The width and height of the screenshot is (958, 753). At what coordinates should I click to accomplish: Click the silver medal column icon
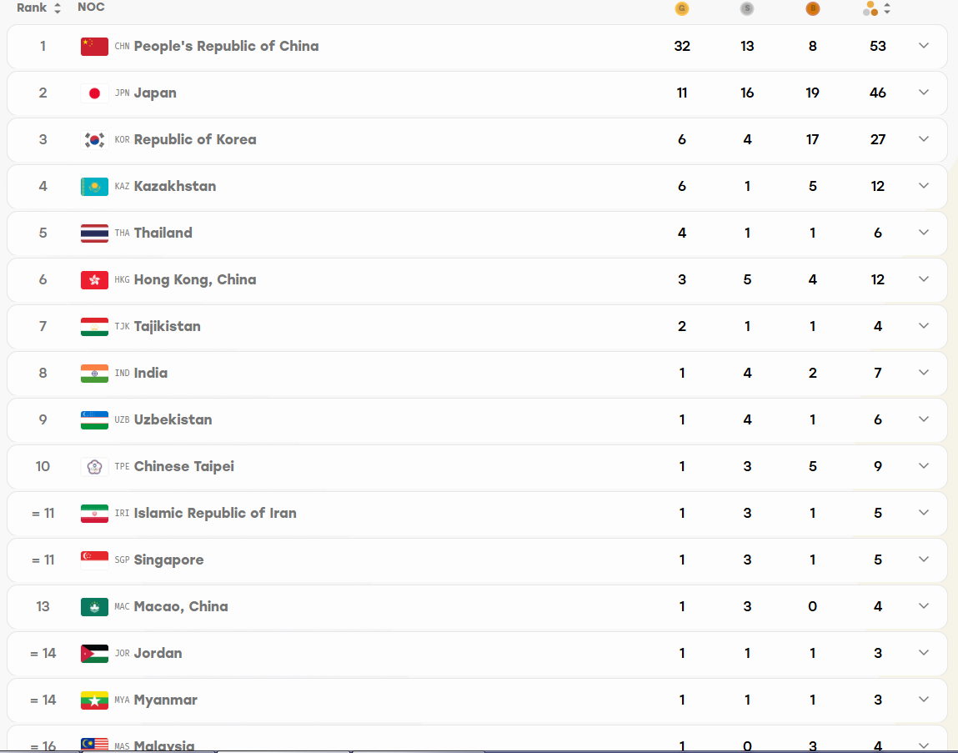point(746,8)
